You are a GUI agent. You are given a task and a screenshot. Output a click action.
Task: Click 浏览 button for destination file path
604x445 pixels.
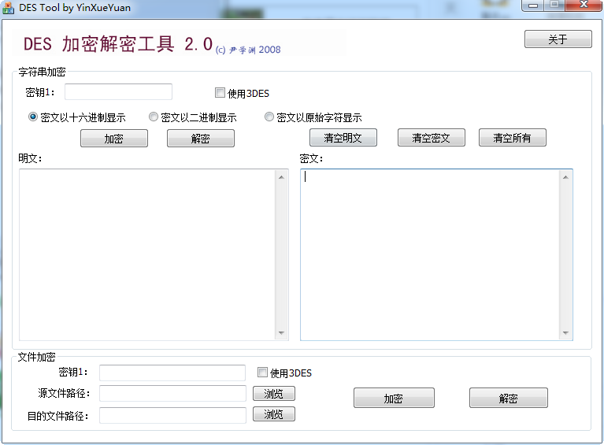(274, 414)
